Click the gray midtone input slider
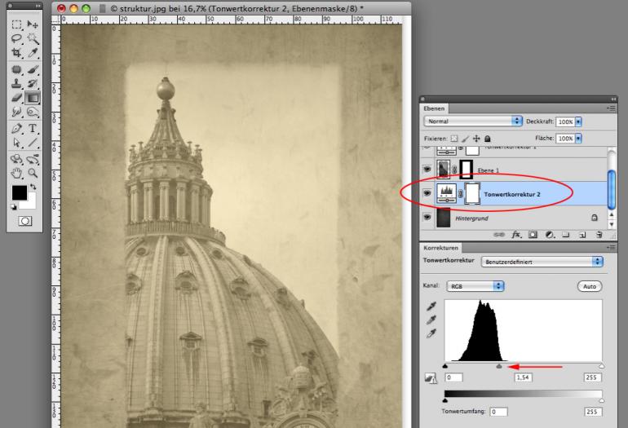This screenshot has height=428, width=628. point(499,366)
